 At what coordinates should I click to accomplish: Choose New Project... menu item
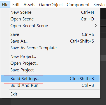click(50, 57)
